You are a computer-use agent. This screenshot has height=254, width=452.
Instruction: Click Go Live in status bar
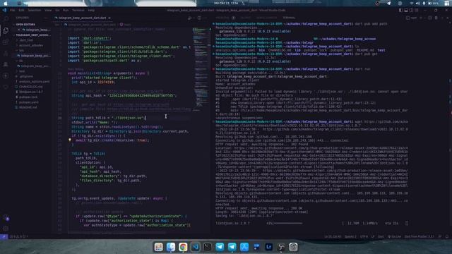[394, 237]
